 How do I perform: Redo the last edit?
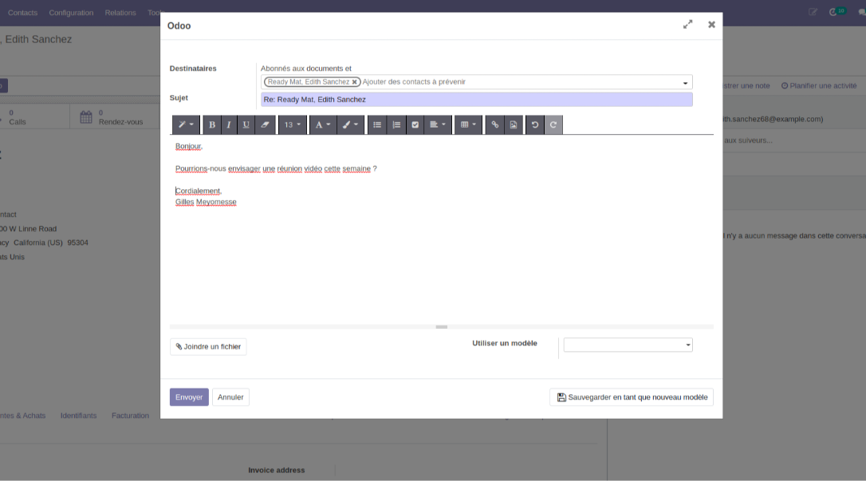pos(553,124)
